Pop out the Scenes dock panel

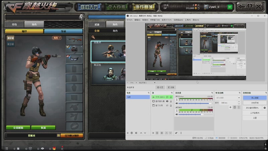[x=148, y=93]
